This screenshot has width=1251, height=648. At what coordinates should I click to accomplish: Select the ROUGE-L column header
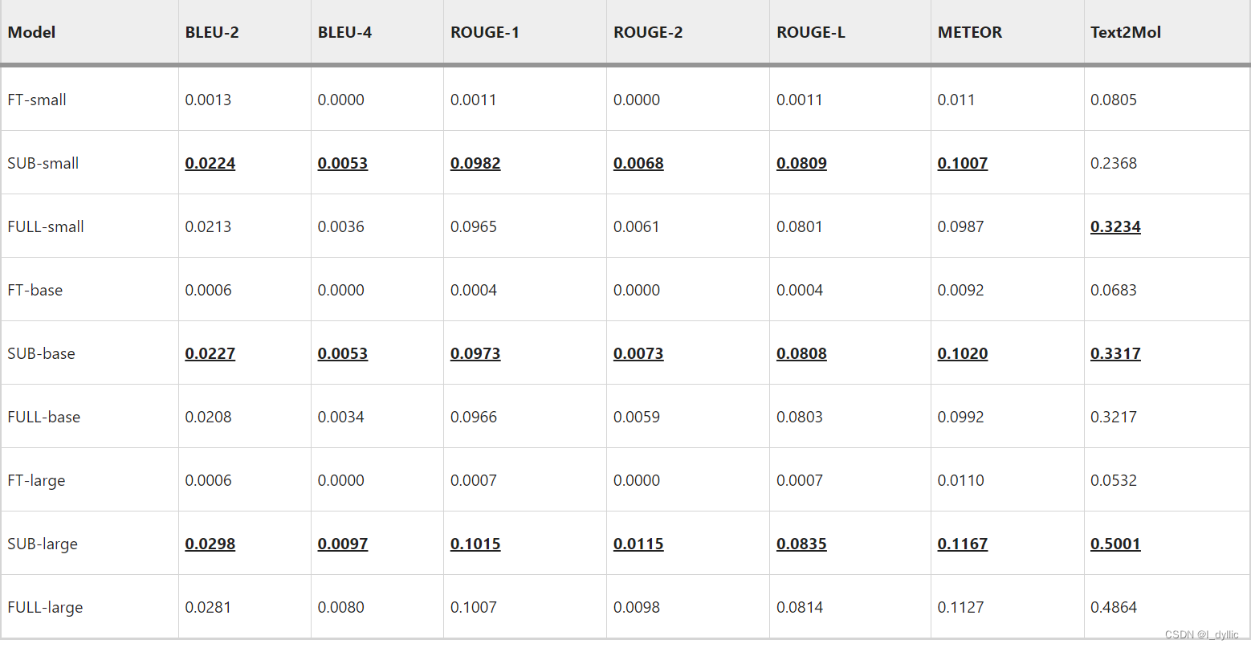point(811,33)
